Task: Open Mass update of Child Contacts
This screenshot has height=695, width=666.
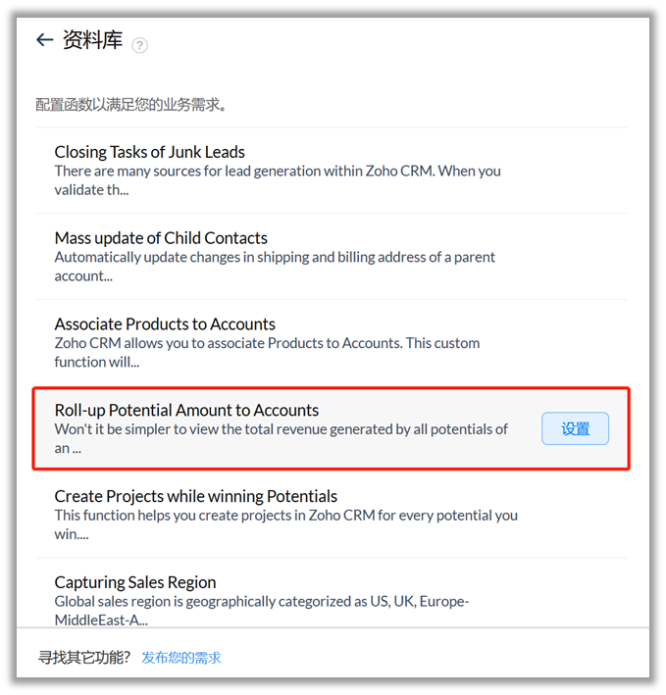Action: [161, 238]
